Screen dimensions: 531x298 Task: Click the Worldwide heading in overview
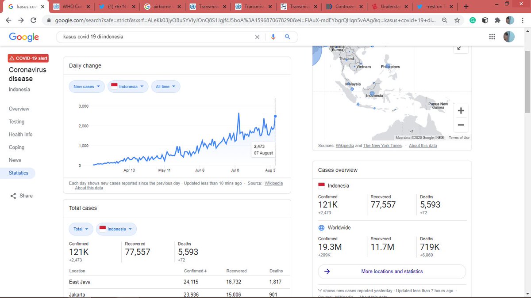coord(339,228)
